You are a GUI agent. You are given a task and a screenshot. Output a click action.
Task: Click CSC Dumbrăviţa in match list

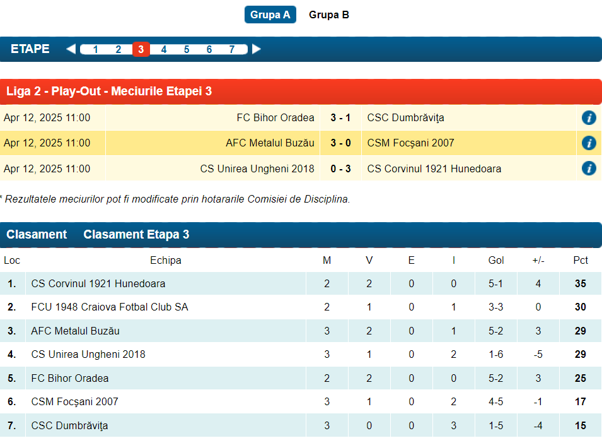tap(405, 118)
